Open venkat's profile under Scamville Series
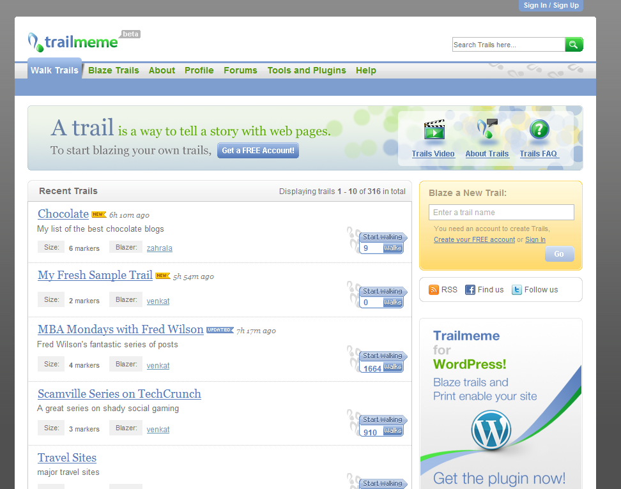Screen dimensions: 621x489 [x=158, y=429]
